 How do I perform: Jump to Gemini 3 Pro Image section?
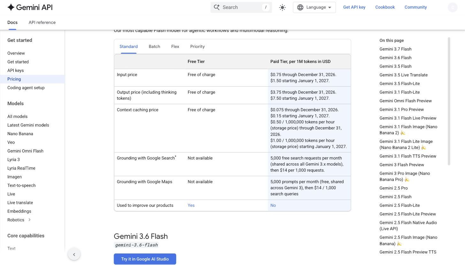(405, 176)
